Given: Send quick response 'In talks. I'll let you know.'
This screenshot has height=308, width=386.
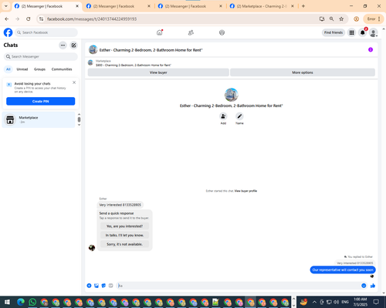Looking at the screenshot, I should pyautogui.click(x=124, y=235).
